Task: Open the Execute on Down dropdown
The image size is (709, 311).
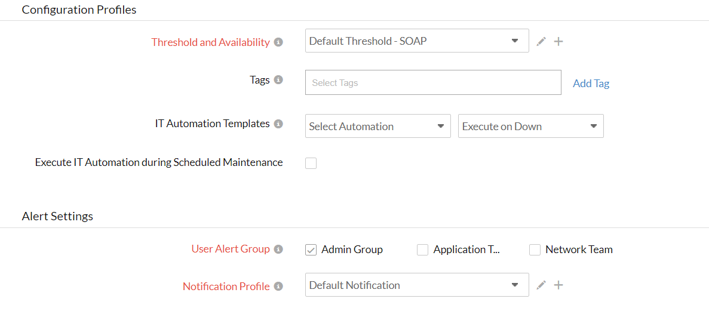Action: coord(530,127)
